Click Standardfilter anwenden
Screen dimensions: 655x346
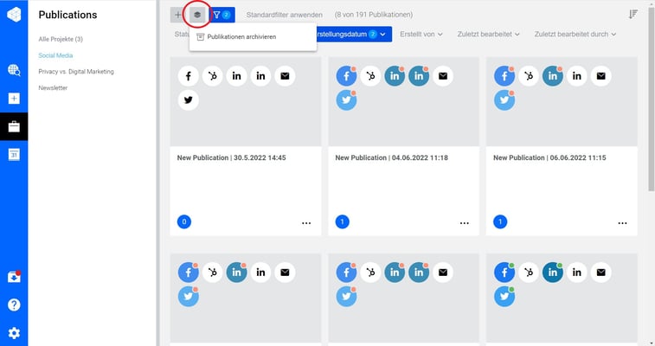(x=284, y=15)
